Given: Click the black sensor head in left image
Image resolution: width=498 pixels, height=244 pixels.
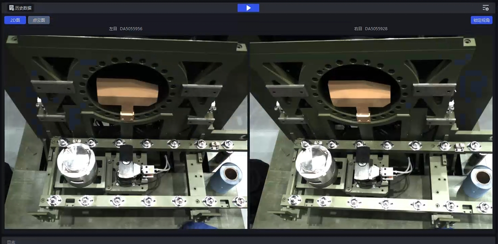Looking at the screenshot, I should pyautogui.click(x=126, y=154).
